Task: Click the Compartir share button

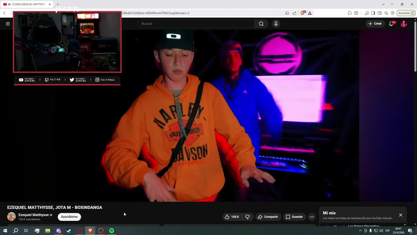Action: (x=268, y=217)
